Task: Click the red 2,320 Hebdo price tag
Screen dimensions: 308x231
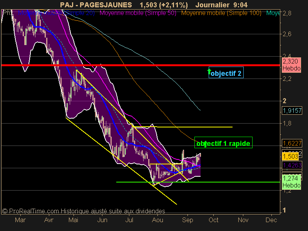Action: (x=291, y=65)
